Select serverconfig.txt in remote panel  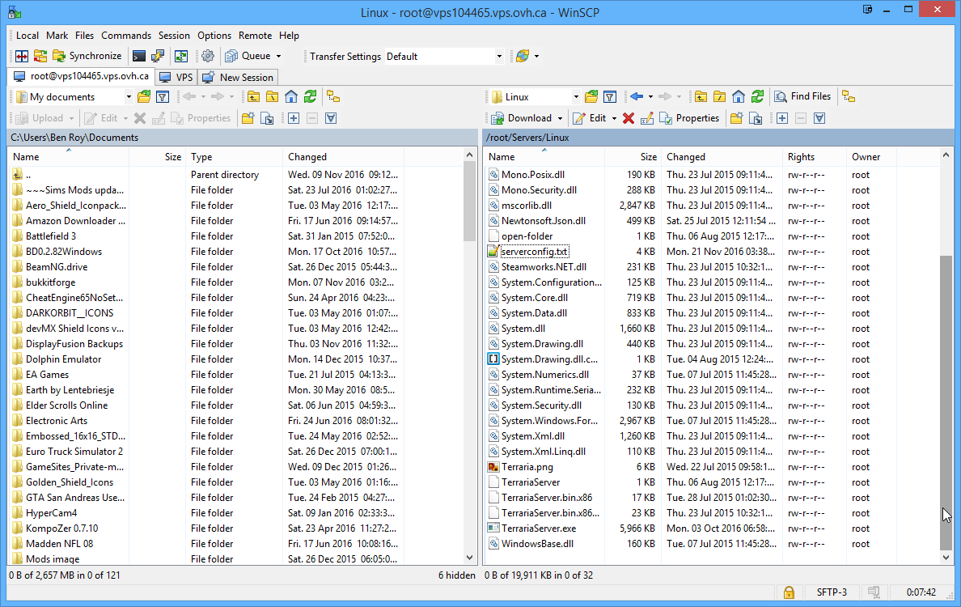pos(535,252)
